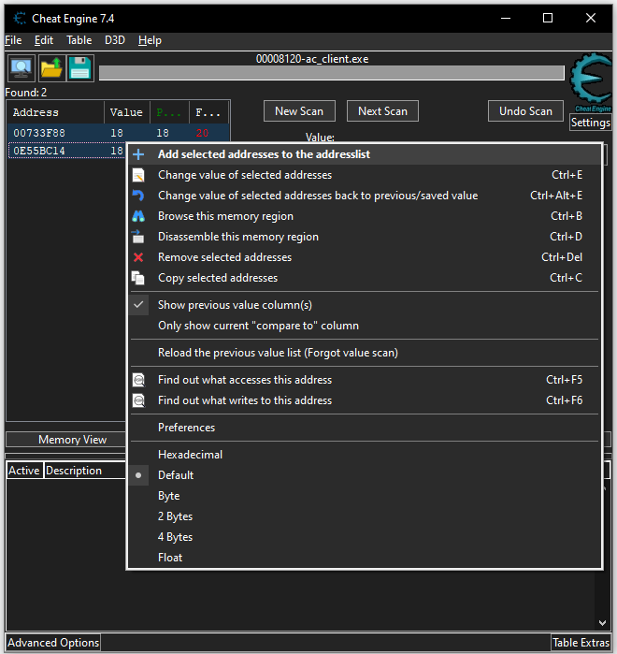617x654 pixels.
Task: Click the copy pages icon
Action: (138, 278)
